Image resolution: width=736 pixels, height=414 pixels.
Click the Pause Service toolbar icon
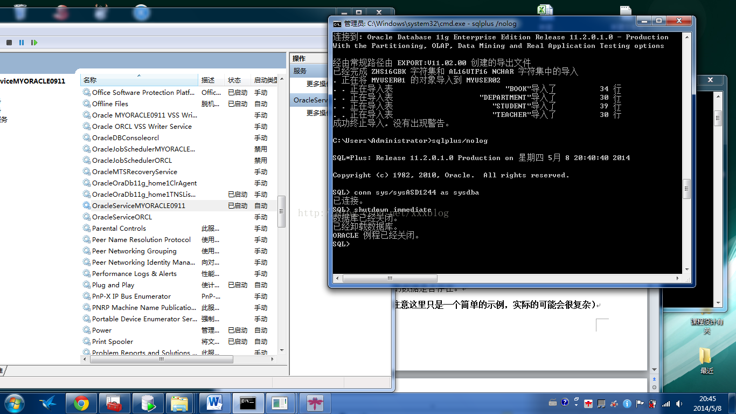click(x=22, y=43)
